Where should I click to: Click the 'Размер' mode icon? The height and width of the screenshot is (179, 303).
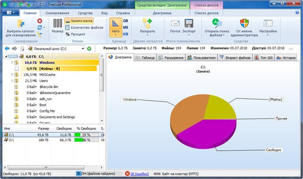point(58,24)
